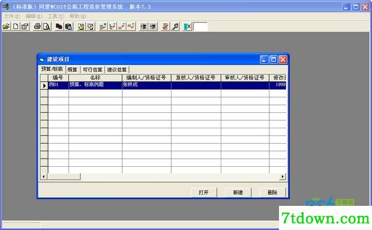Viewport: 372px width, 230px height.
Task: Switch to the 可行估算 tab
Action: 92,69
